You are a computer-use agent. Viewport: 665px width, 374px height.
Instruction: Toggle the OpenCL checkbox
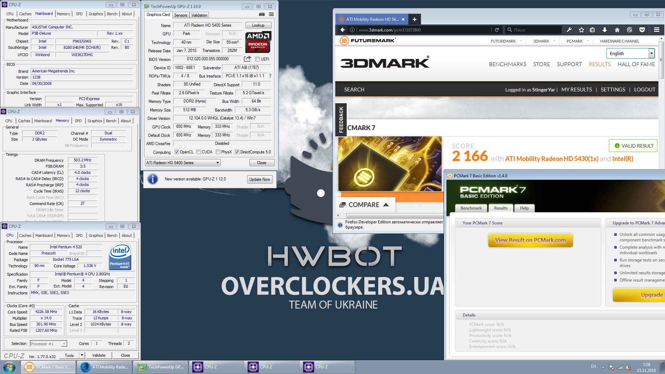point(177,152)
